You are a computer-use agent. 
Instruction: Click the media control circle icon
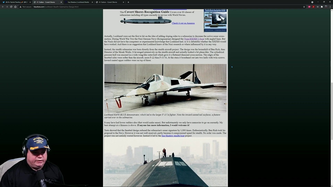coord(312,2)
